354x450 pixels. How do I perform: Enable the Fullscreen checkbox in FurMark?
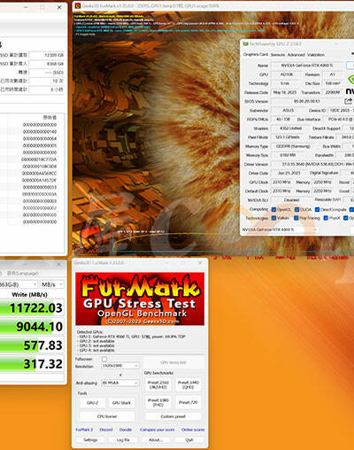click(104, 359)
